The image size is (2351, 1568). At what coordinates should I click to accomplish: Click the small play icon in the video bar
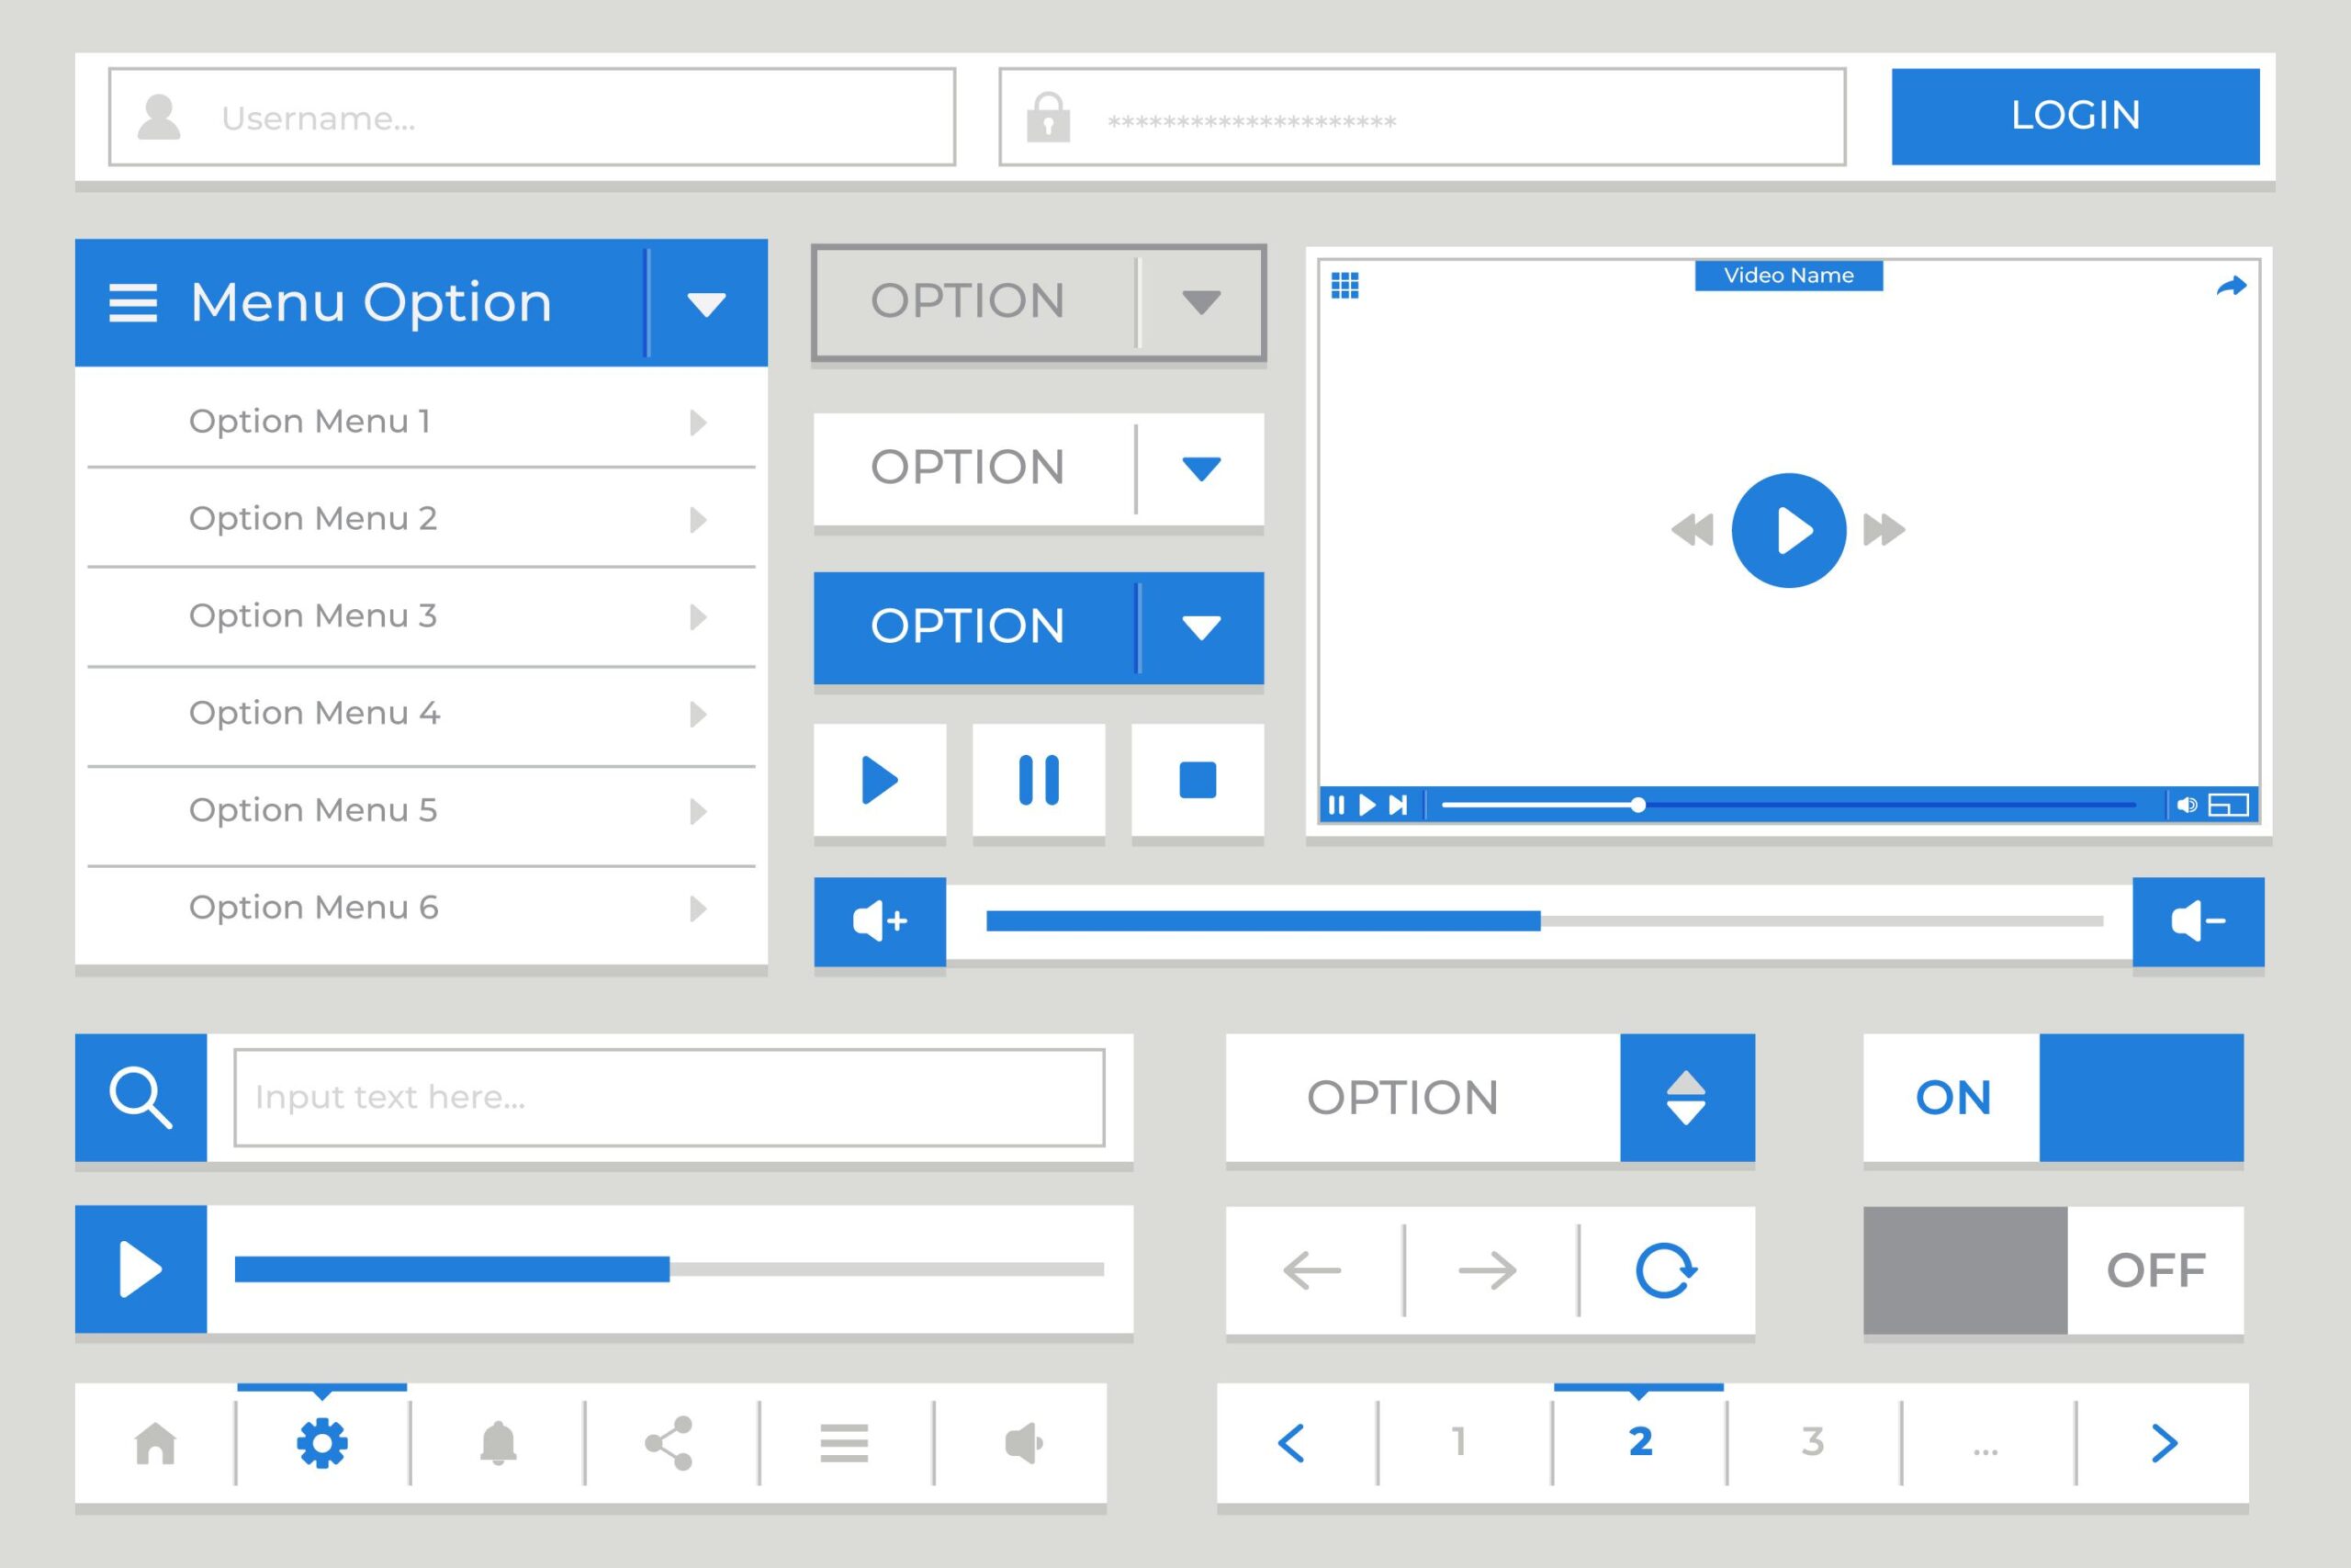click(1367, 805)
